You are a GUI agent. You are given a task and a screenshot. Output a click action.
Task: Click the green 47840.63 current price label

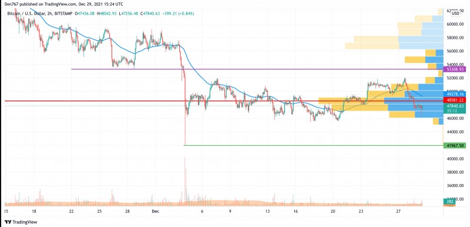(x=454, y=106)
